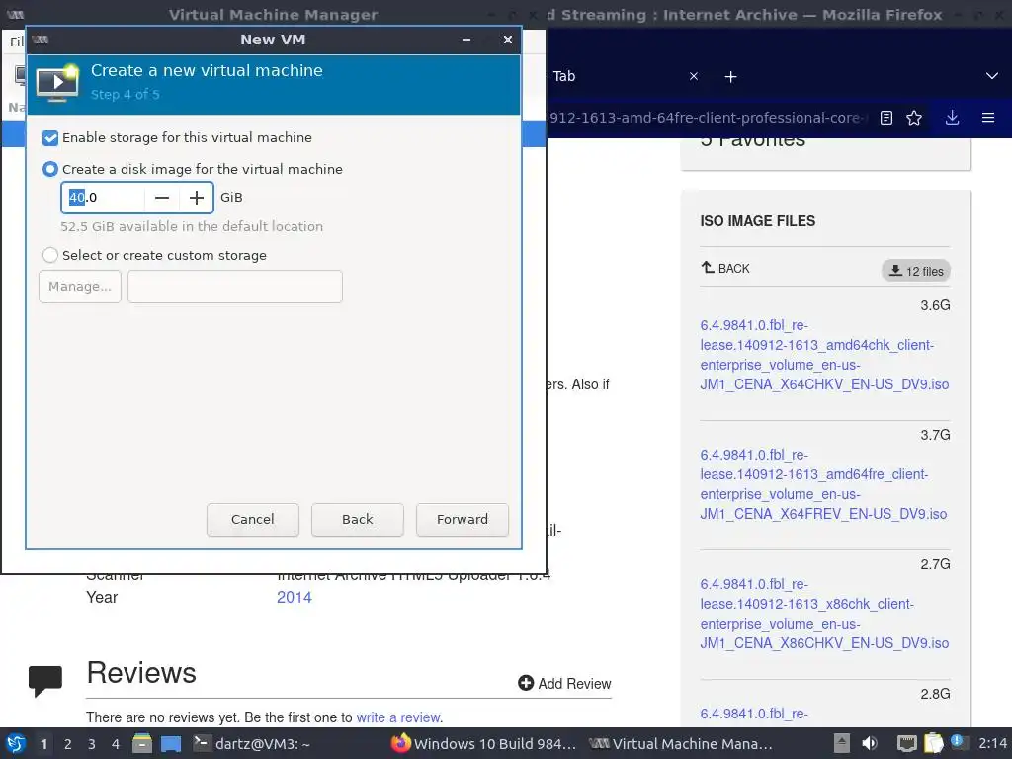
Task: Click the Virtual Machine Manager window icon
Action: 16,14
